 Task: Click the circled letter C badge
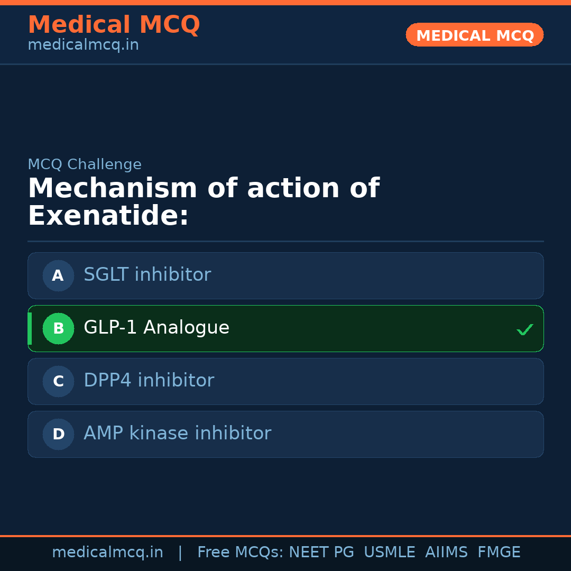click(58, 381)
